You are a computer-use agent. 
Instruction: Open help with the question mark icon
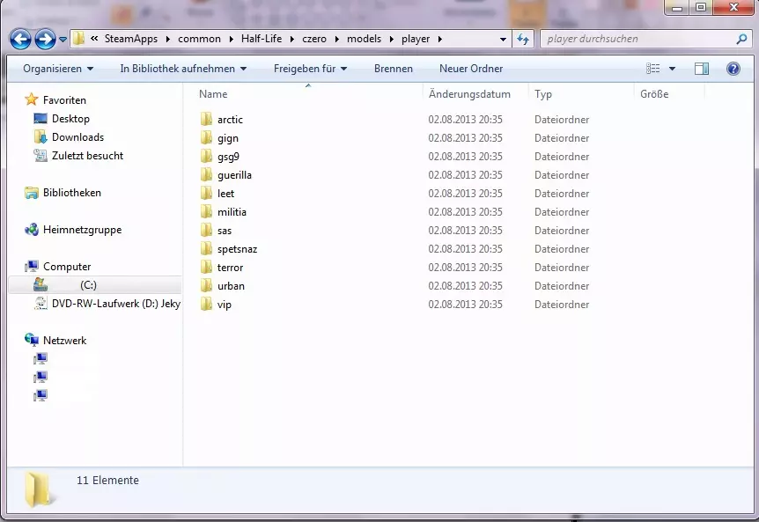[733, 69]
